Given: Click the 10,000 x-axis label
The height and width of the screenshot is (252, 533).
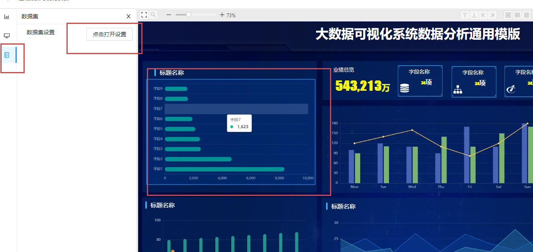Looking at the screenshot, I should (x=308, y=178).
